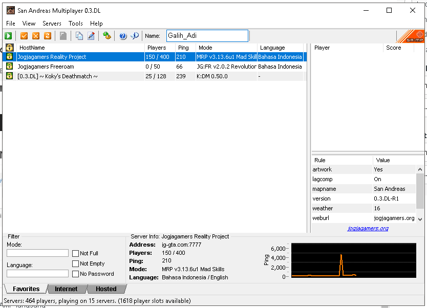
Task: Click the Mode filter input field
Action: click(x=37, y=253)
